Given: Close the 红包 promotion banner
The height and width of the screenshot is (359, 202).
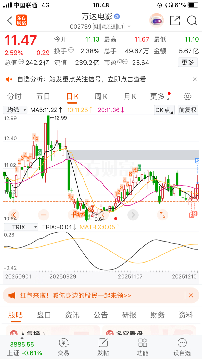Looking at the screenshot, I should point(191,295).
